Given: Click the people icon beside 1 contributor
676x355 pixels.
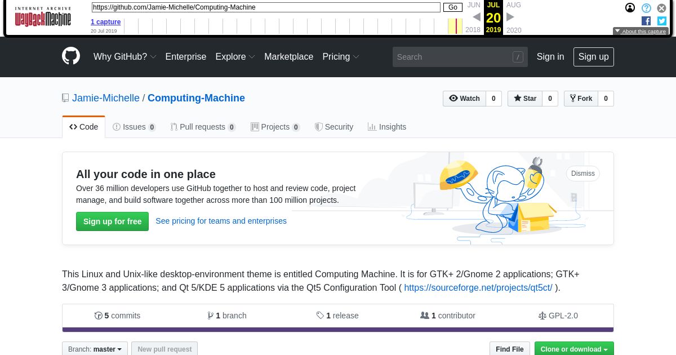Looking at the screenshot, I should tap(425, 316).
